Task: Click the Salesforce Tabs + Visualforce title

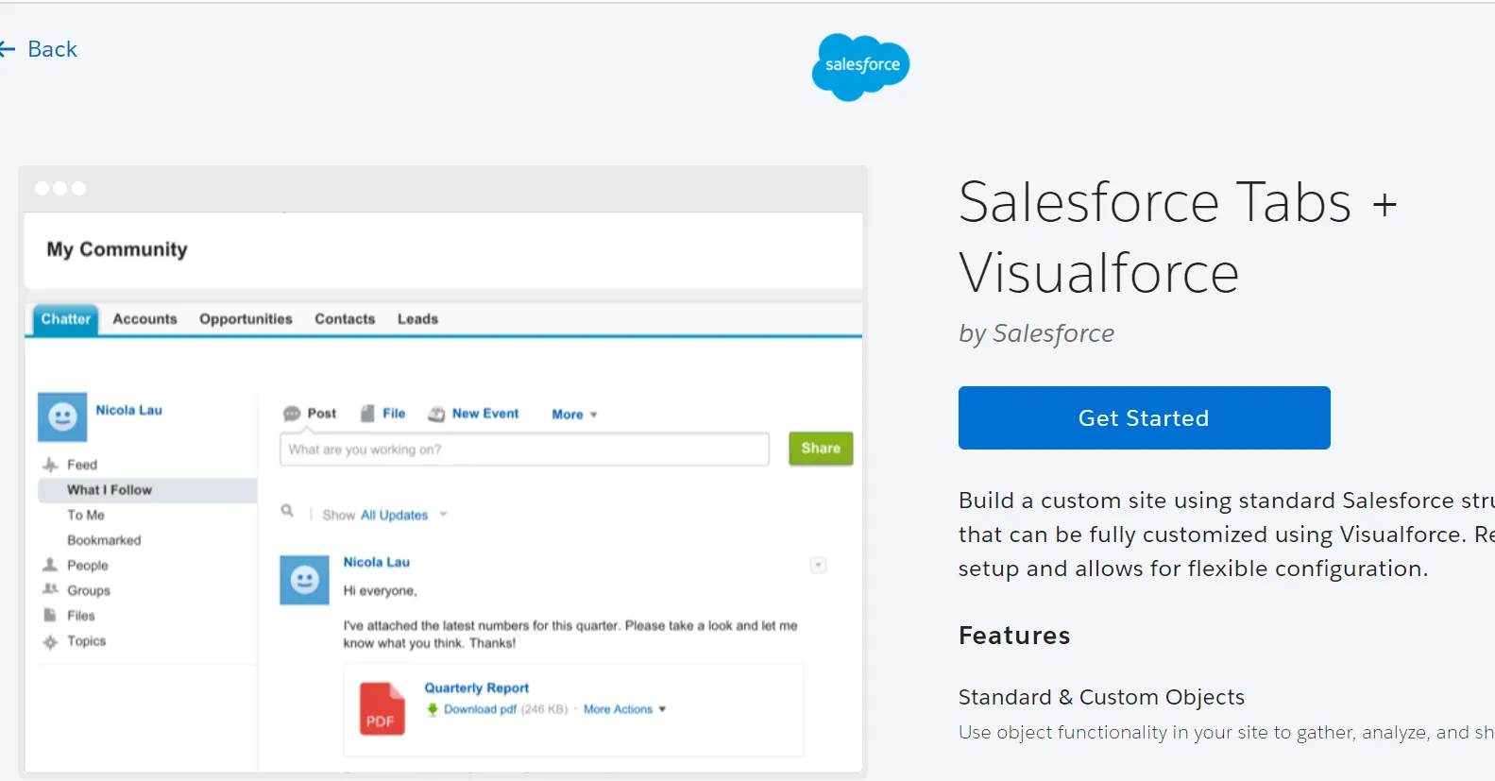Action: pyautogui.click(x=1178, y=237)
